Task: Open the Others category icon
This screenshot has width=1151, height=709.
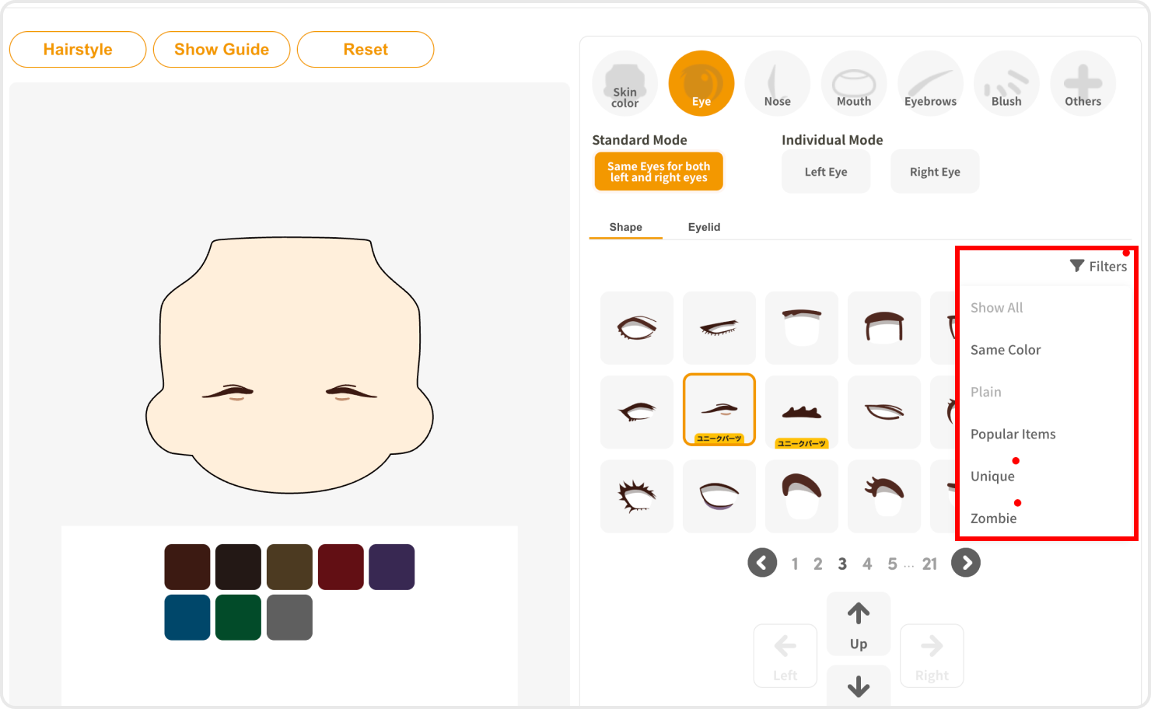Action: click(x=1083, y=84)
